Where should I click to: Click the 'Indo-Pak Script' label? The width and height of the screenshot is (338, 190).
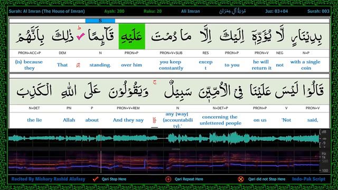(x=308, y=179)
